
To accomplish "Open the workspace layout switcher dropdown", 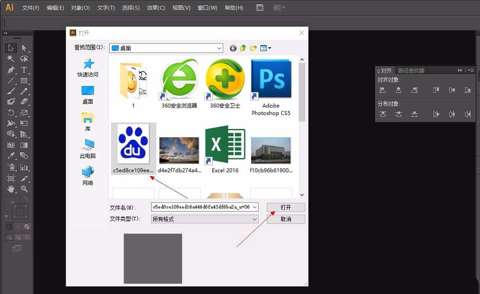I will pos(279,8).
